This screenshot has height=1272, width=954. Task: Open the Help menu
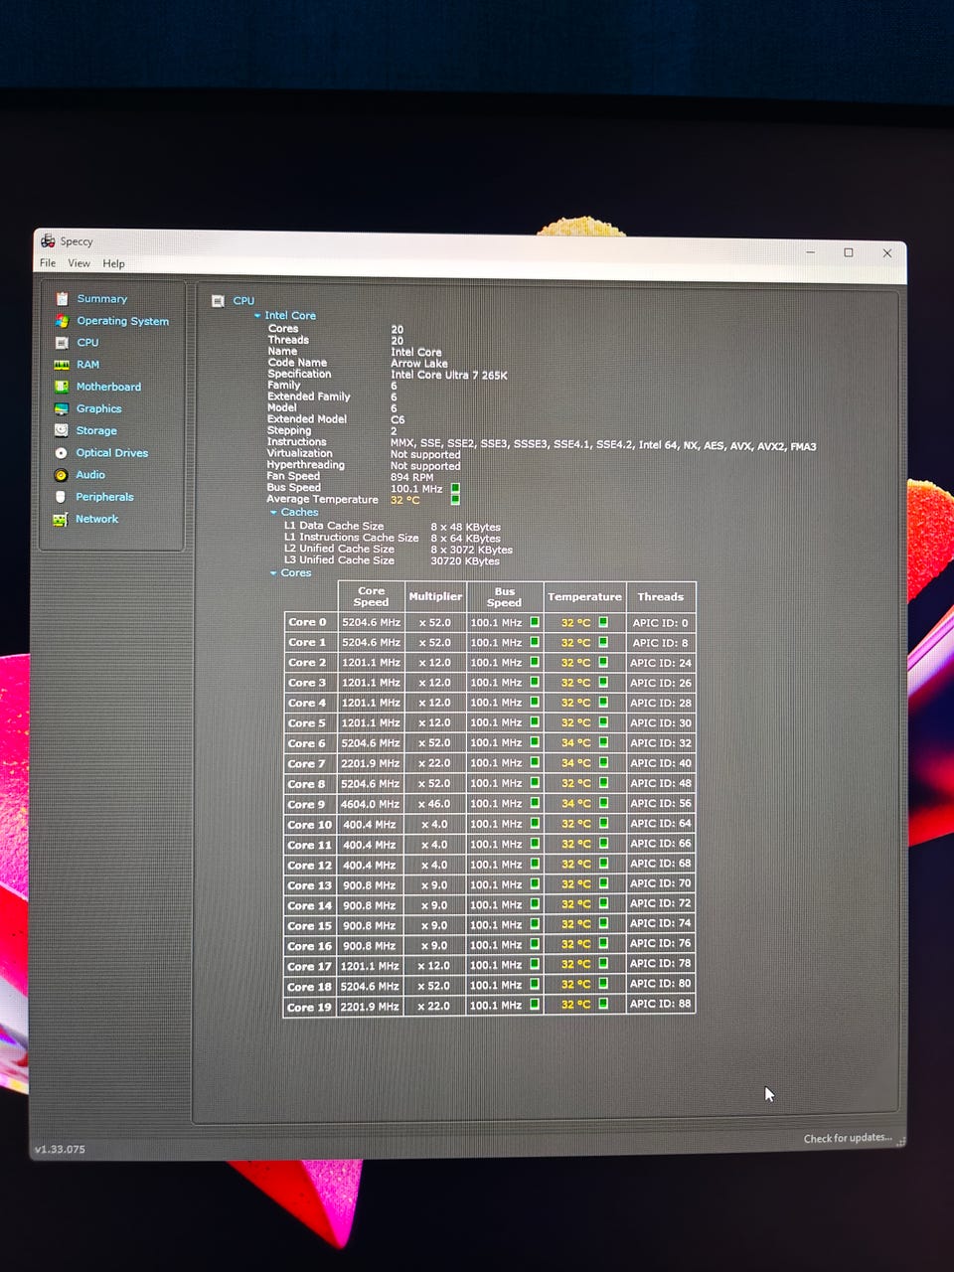[x=113, y=263]
